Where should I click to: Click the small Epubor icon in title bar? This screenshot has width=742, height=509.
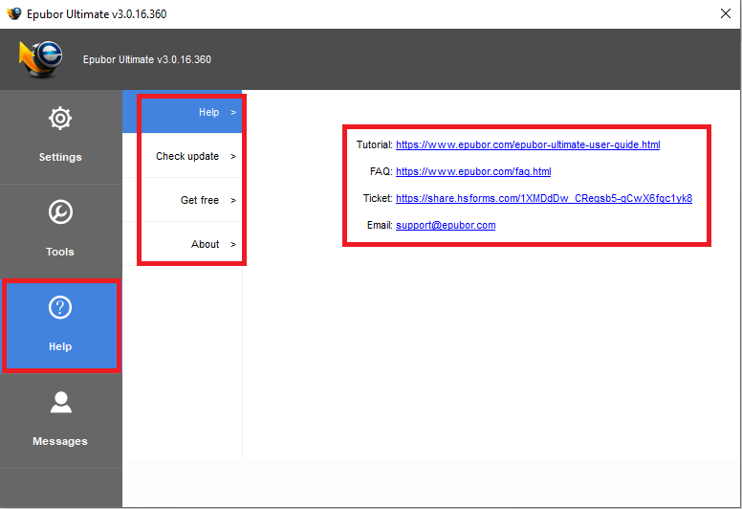point(14,13)
